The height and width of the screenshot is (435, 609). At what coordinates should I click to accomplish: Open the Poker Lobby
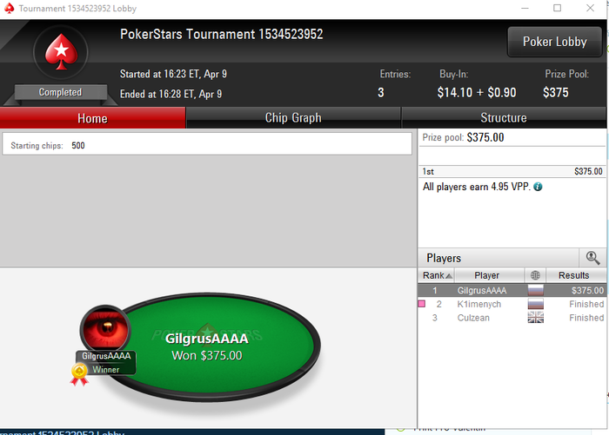click(x=555, y=42)
